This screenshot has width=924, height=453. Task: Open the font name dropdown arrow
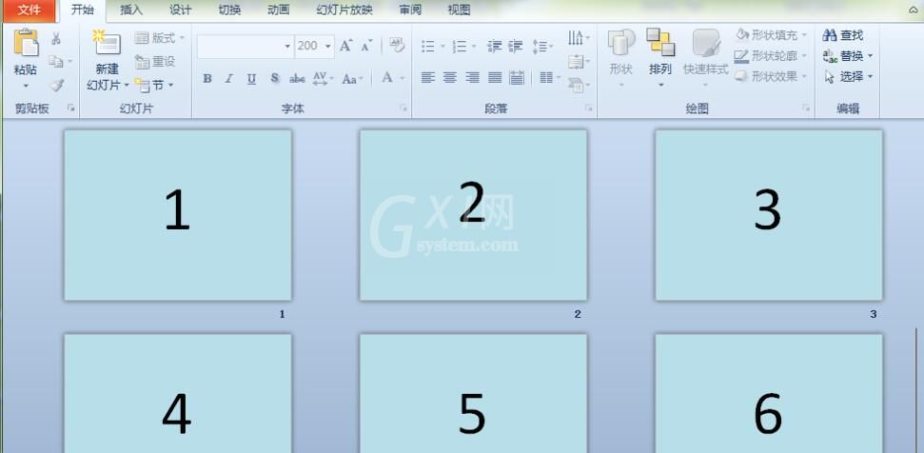tap(287, 46)
